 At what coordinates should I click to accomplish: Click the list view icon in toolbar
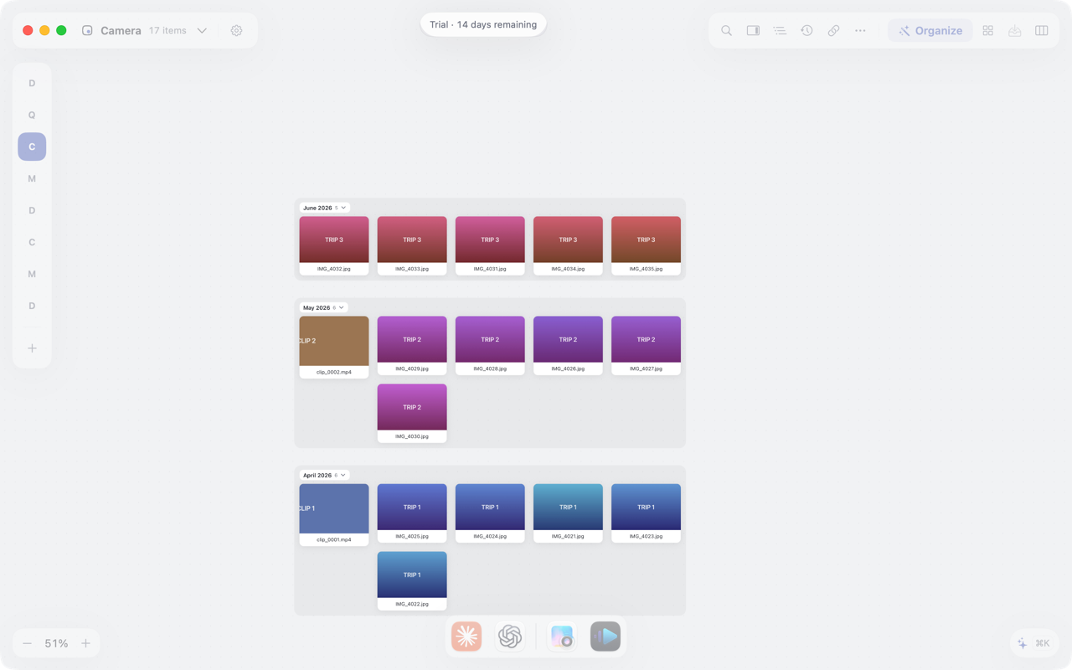point(780,31)
